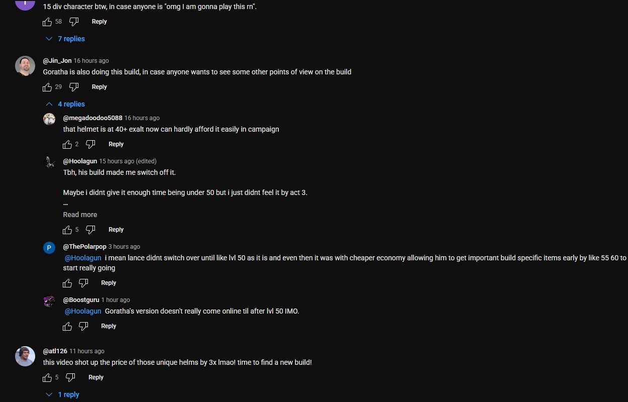Show full text with Read more
The height and width of the screenshot is (402, 628).
(x=80, y=215)
